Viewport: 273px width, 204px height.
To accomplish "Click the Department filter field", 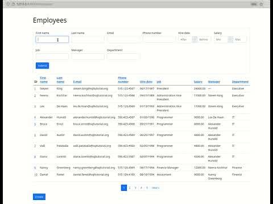I will 123,57.
